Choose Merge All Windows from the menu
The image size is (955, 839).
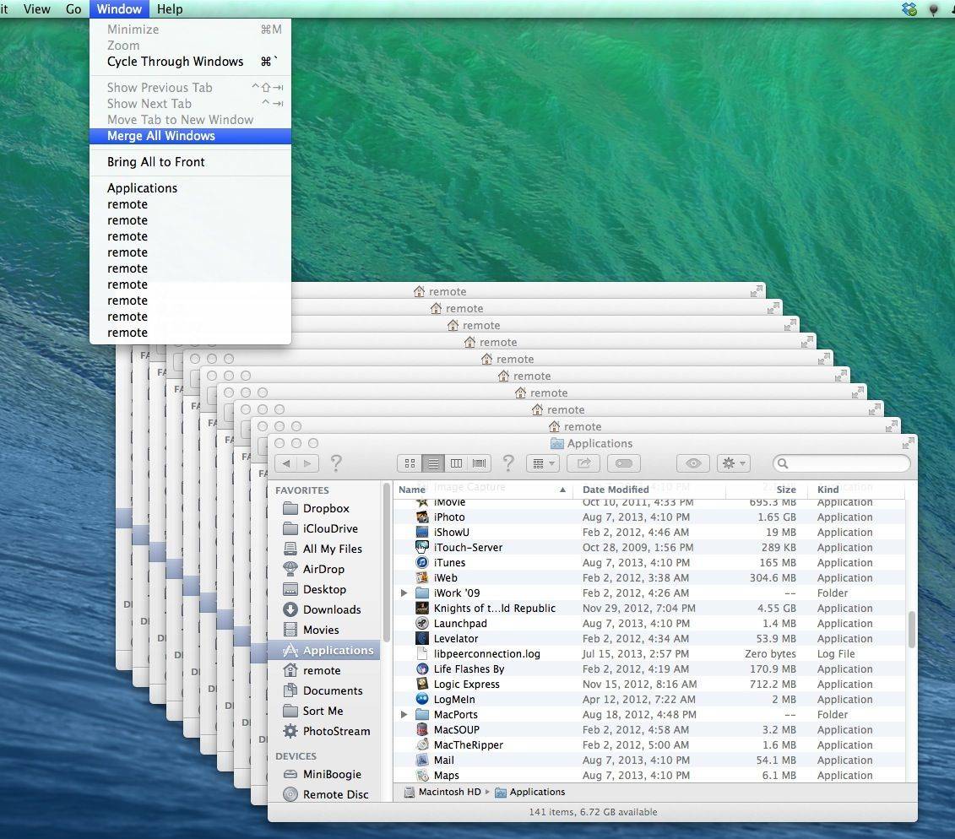(x=161, y=136)
